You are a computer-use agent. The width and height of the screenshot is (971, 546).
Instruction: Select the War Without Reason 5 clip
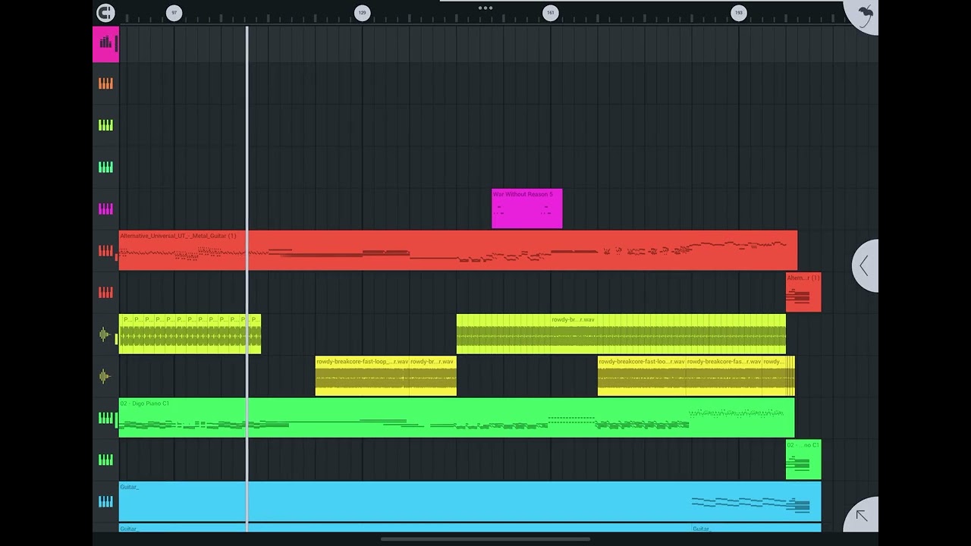[x=527, y=209]
